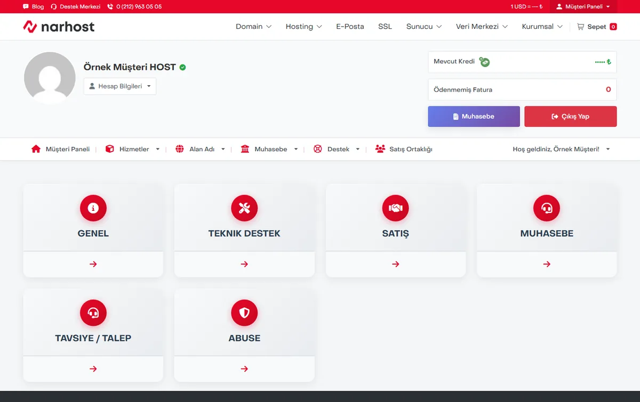Click the 1 USD exchange rate text
640x402 pixels.
click(526, 7)
